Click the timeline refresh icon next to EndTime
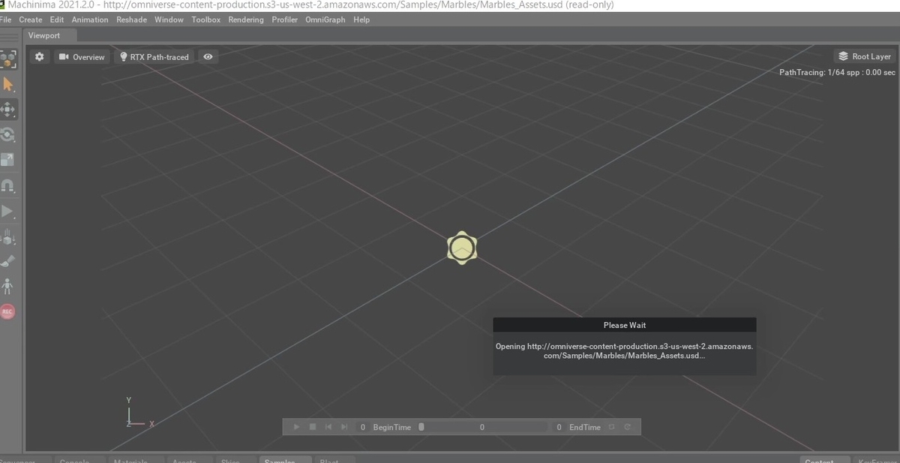Image resolution: width=900 pixels, height=463 pixels. coord(627,427)
